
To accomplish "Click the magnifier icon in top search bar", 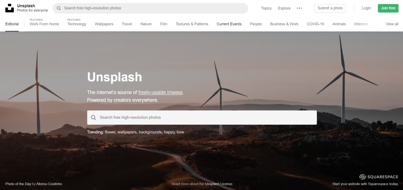I will pos(59,8).
